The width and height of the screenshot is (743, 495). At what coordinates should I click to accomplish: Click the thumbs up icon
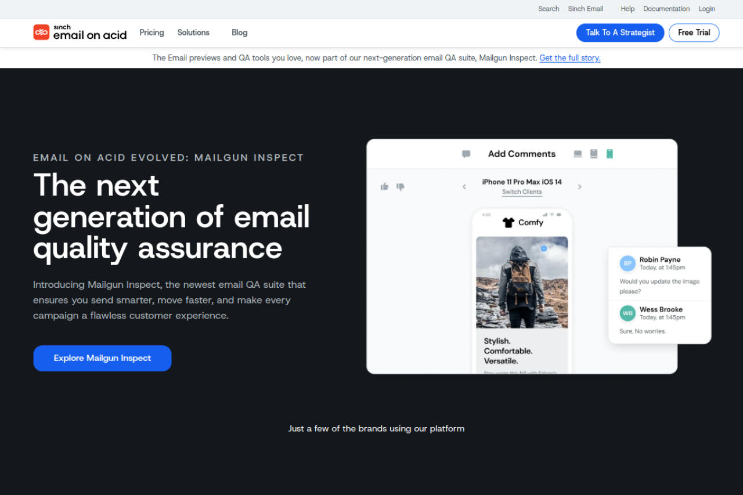coord(384,186)
